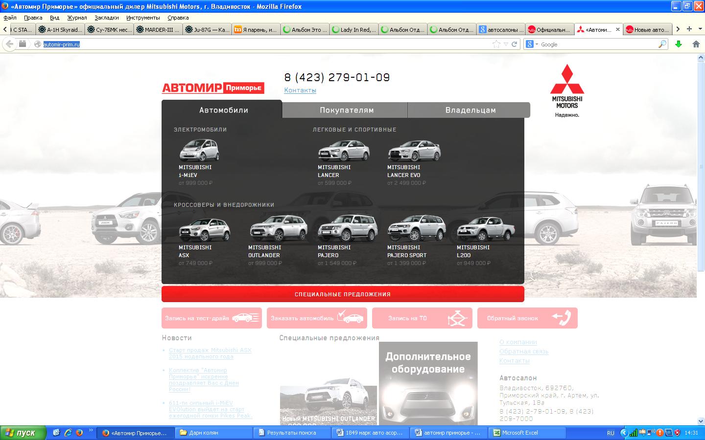
Task: Open new tab with plus button
Action: [689, 29]
